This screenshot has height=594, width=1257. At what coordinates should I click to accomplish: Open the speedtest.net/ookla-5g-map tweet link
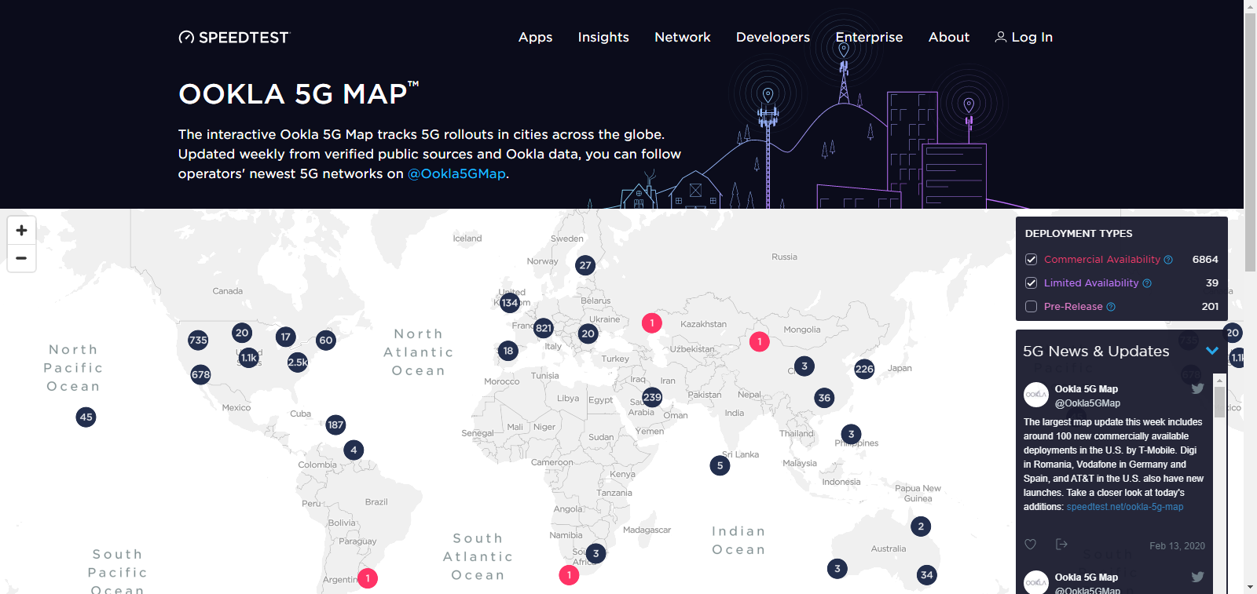1125,507
